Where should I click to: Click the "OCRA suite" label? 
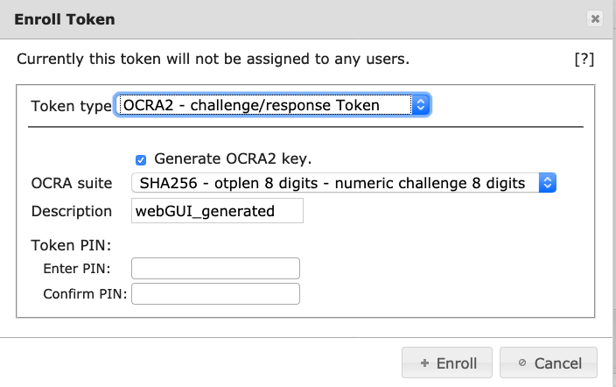pos(72,183)
